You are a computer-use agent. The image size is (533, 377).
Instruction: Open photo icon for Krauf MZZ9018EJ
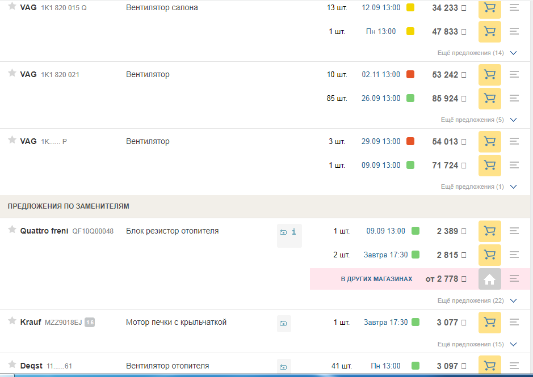283,323
